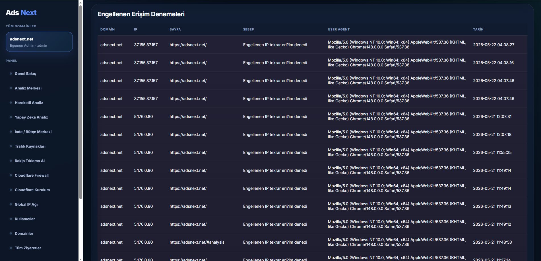Open Trafik Kaynakları
541x261 pixels.
pyautogui.click(x=30, y=146)
